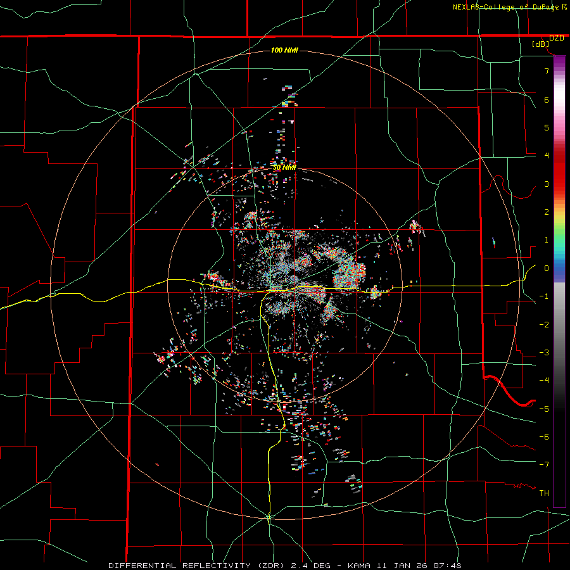
Task: Click the -4 value on the color scale
Action: tap(544, 381)
